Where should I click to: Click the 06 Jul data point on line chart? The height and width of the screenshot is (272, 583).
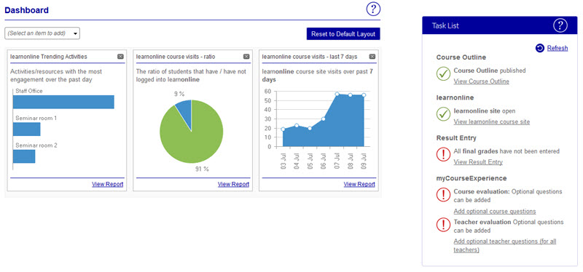tap(324, 119)
